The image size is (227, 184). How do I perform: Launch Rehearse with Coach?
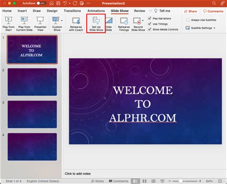pos(76,21)
